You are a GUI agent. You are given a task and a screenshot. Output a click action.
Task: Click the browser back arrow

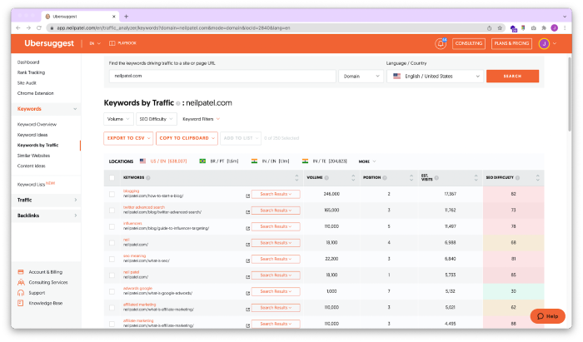point(18,27)
